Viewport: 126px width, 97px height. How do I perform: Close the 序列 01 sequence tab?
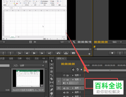tap(66, 59)
